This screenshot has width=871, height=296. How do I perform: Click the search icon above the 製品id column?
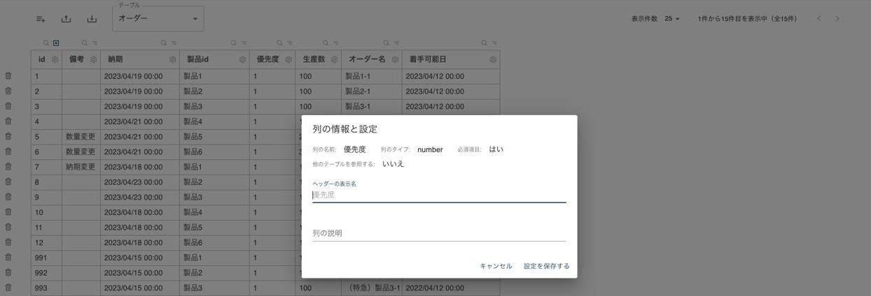(x=234, y=43)
